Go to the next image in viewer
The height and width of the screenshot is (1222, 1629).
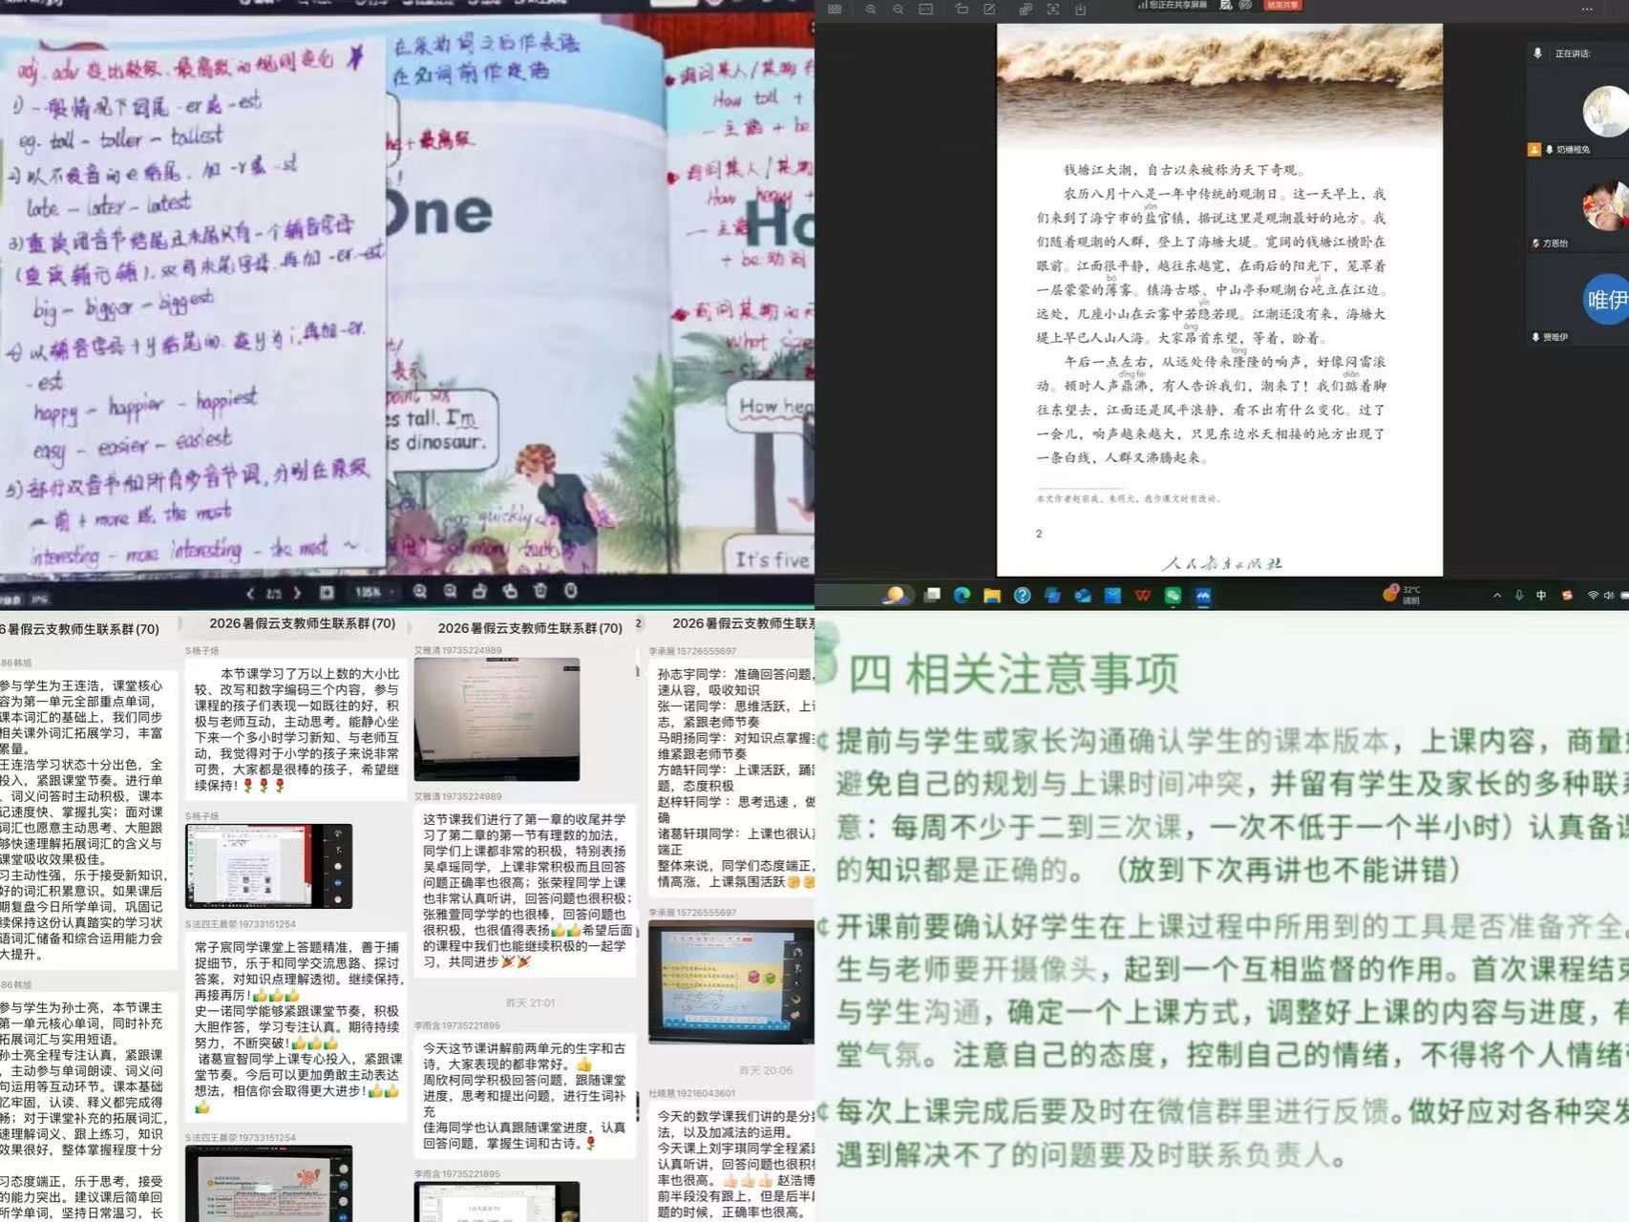coord(297,593)
